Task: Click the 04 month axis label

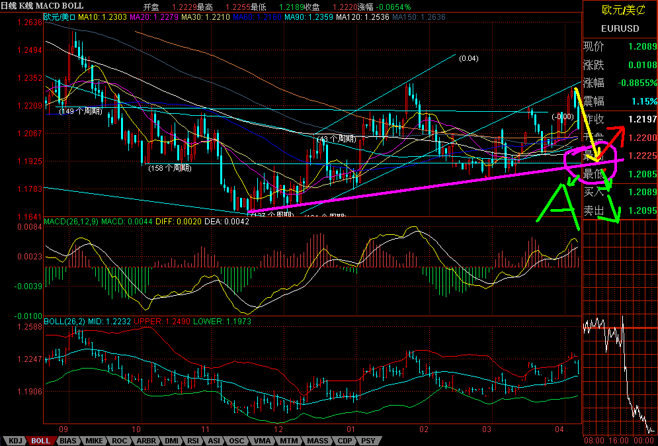Action: pyautogui.click(x=559, y=429)
